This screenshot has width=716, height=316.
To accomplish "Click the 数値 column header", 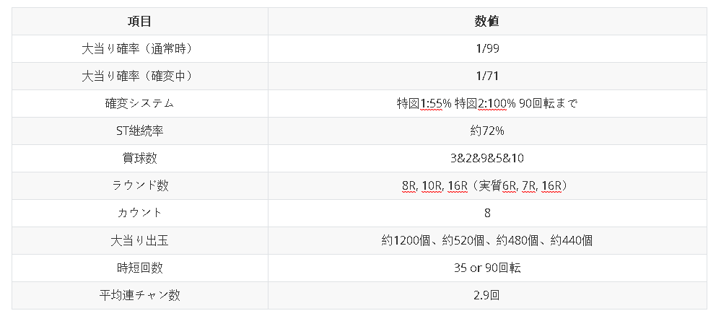I will [x=487, y=21].
